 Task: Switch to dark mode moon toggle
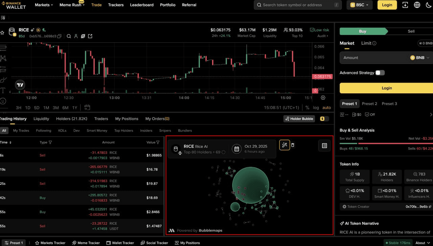pos(429,5)
